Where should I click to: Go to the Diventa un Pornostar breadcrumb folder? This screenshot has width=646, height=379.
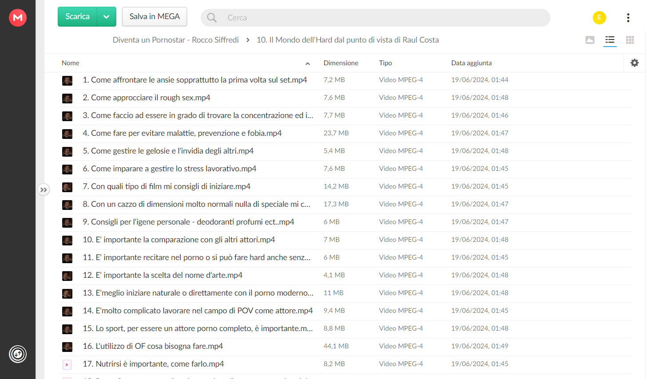point(176,40)
